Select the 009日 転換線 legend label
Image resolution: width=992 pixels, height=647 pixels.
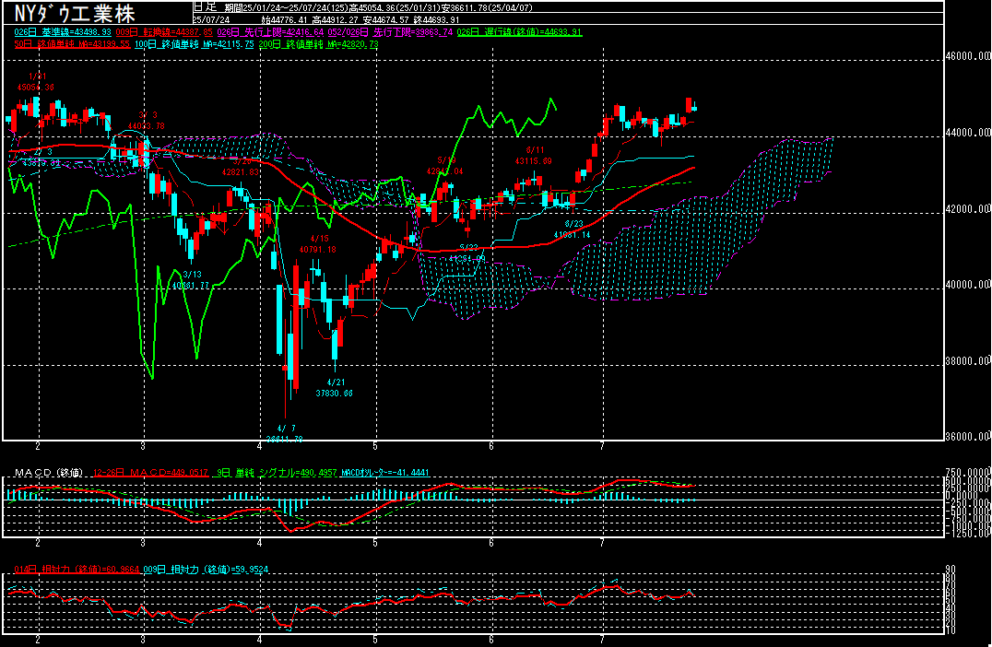pos(164,31)
